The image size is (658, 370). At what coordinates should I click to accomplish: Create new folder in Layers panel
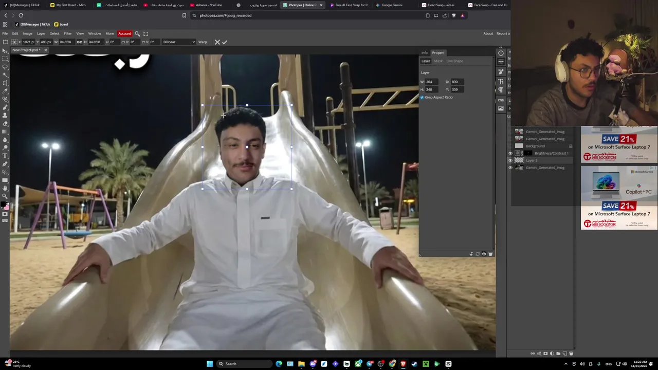558,354
